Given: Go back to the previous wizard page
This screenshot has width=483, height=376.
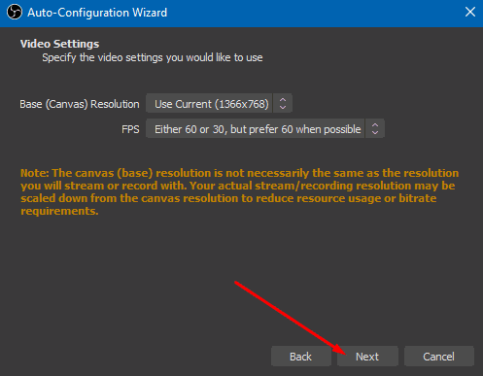Looking at the screenshot, I should pyautogui.click(x=301, y=357).
